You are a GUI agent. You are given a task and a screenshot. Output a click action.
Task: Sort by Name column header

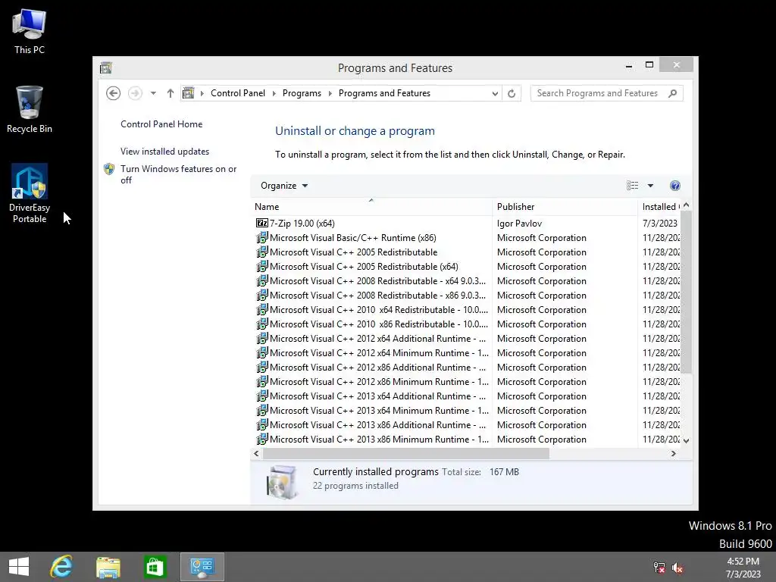[371, 207]
